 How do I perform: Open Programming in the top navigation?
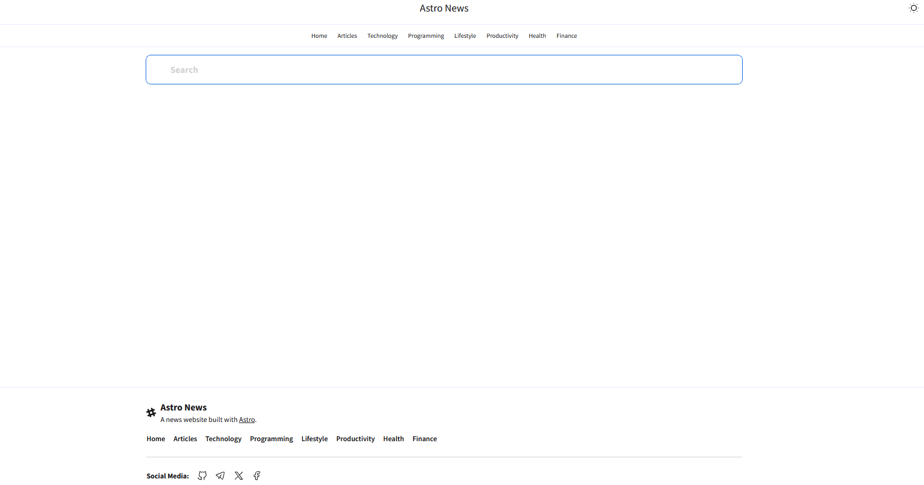[426, 36]
